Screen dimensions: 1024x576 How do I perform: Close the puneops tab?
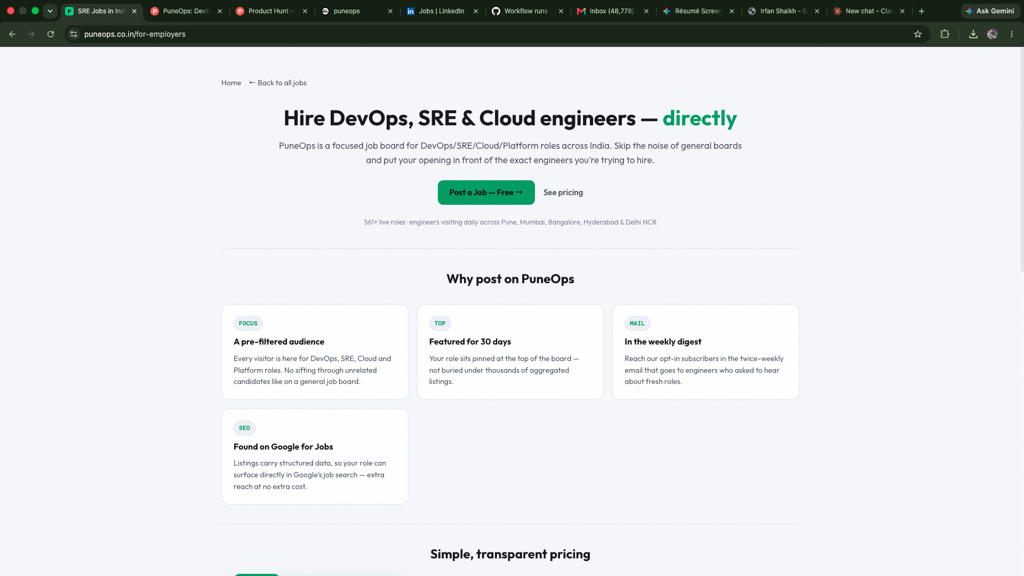coord(390,11)
